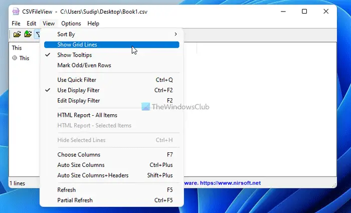This screenshot has width=351, height=213.
Task: Open the Help menu
Action: (93, 24)
